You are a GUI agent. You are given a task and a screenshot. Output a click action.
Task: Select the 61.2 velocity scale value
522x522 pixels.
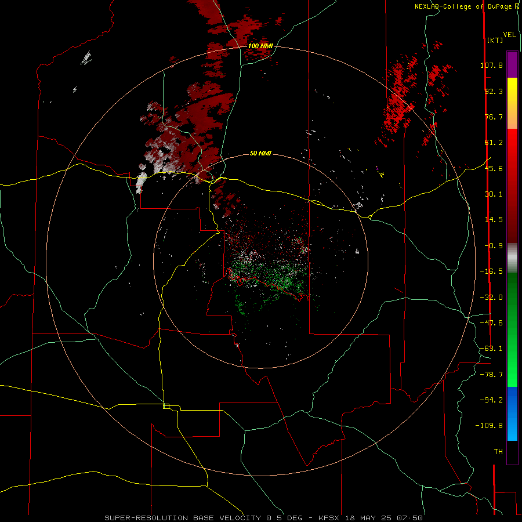tap(494, 143)
